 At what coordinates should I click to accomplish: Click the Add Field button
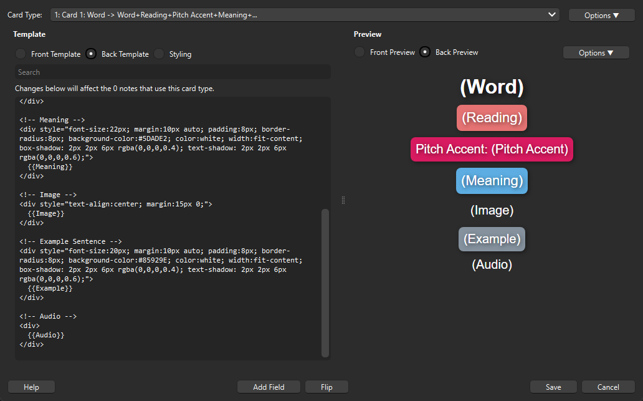pos(269,387)
